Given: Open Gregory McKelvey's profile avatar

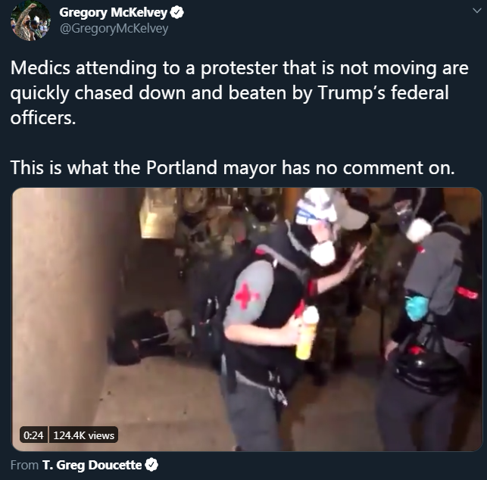Looking at the screenshot, I should tap(30, 20).
